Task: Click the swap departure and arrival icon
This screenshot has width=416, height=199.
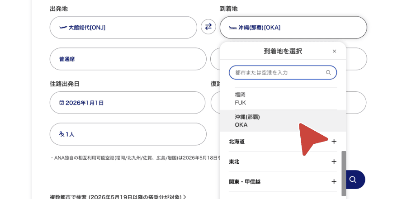Action: click(x=208, y=27)
